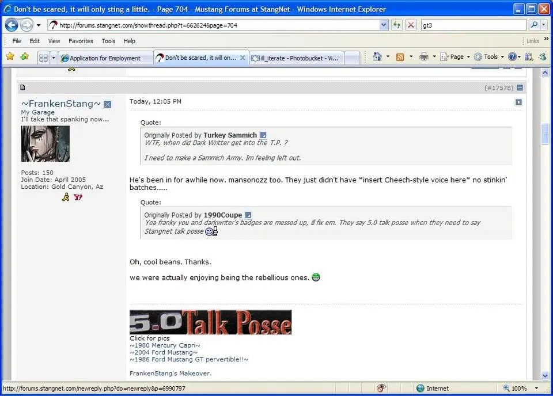Click the AIM running man icon

tap(66, 197)
